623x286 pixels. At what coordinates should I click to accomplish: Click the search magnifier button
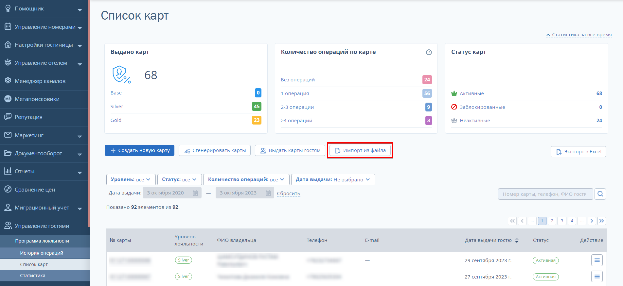pos(600,194)
